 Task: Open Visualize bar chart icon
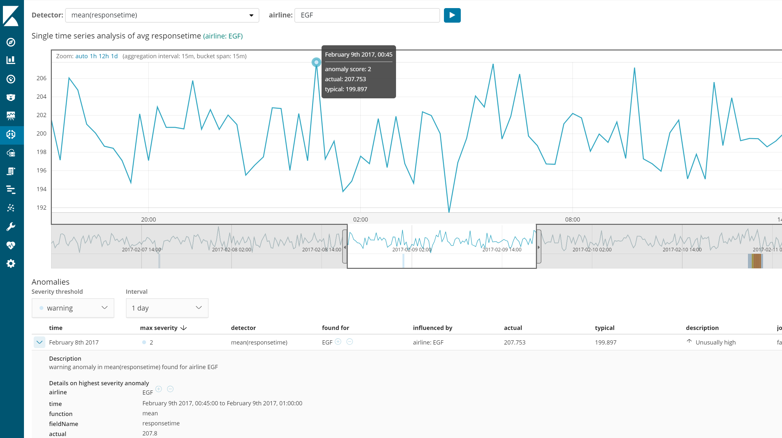click(x=11, y=60)
